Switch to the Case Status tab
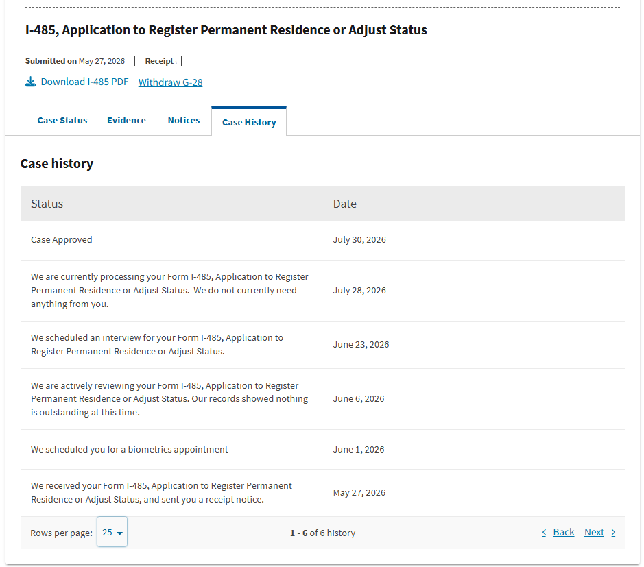Image resolution: width=644 pixels, height=567 pixels. [x=62, y=120]
